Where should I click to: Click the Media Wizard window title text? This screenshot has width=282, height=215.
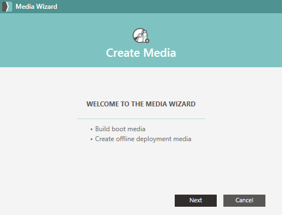coord(36,7)
